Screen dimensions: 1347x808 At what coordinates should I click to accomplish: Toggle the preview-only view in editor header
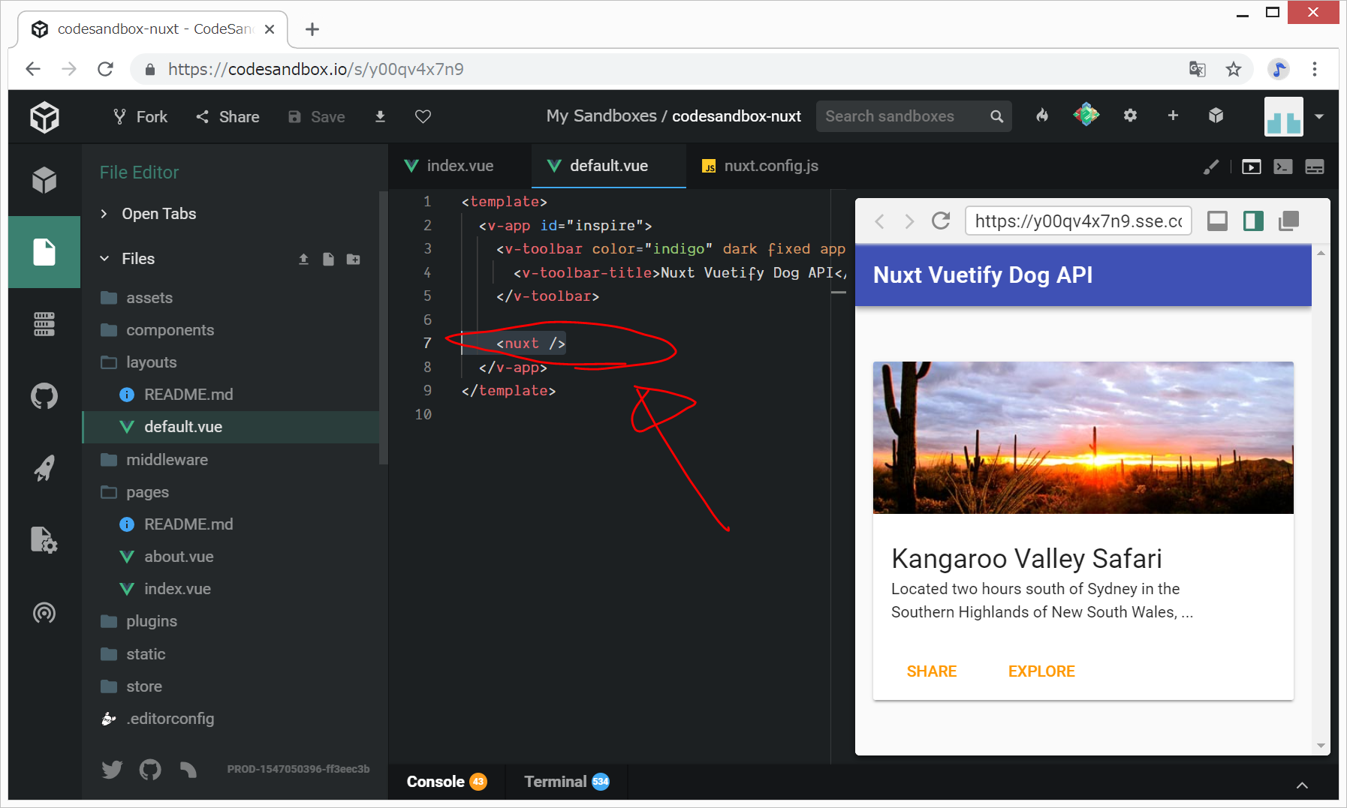pyautogui.click(x=1251, y=167)
